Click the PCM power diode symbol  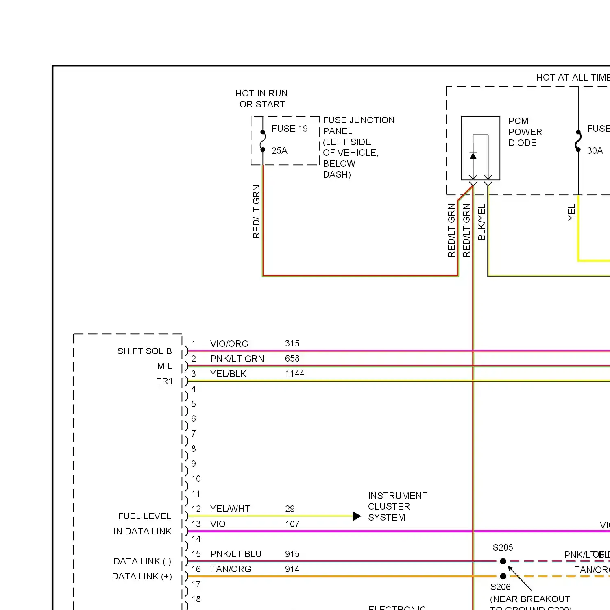tap(480, 148)
